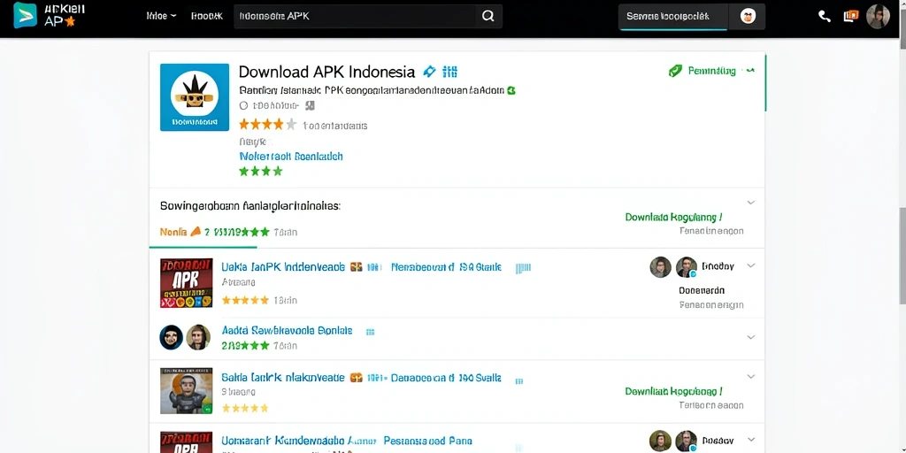Open the first header menu with dropdown arrow
This screenshot has height=453, width=906.
[x=161, y=16]
